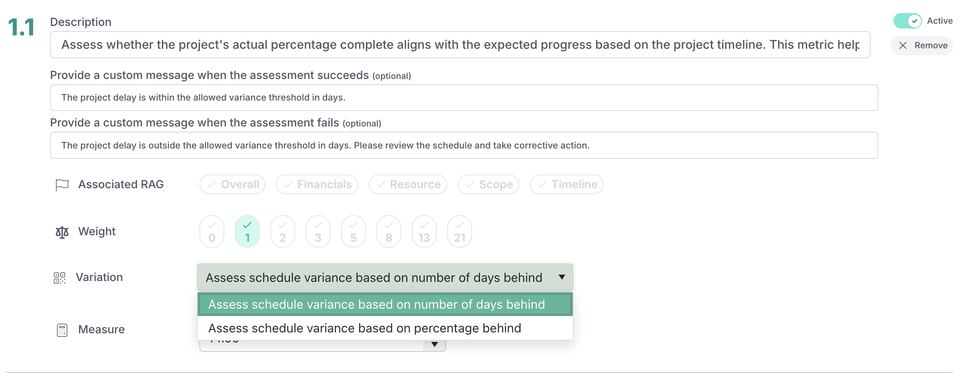Choose the Scope RAG chip
972x373 pixels.
coord(488,184)
